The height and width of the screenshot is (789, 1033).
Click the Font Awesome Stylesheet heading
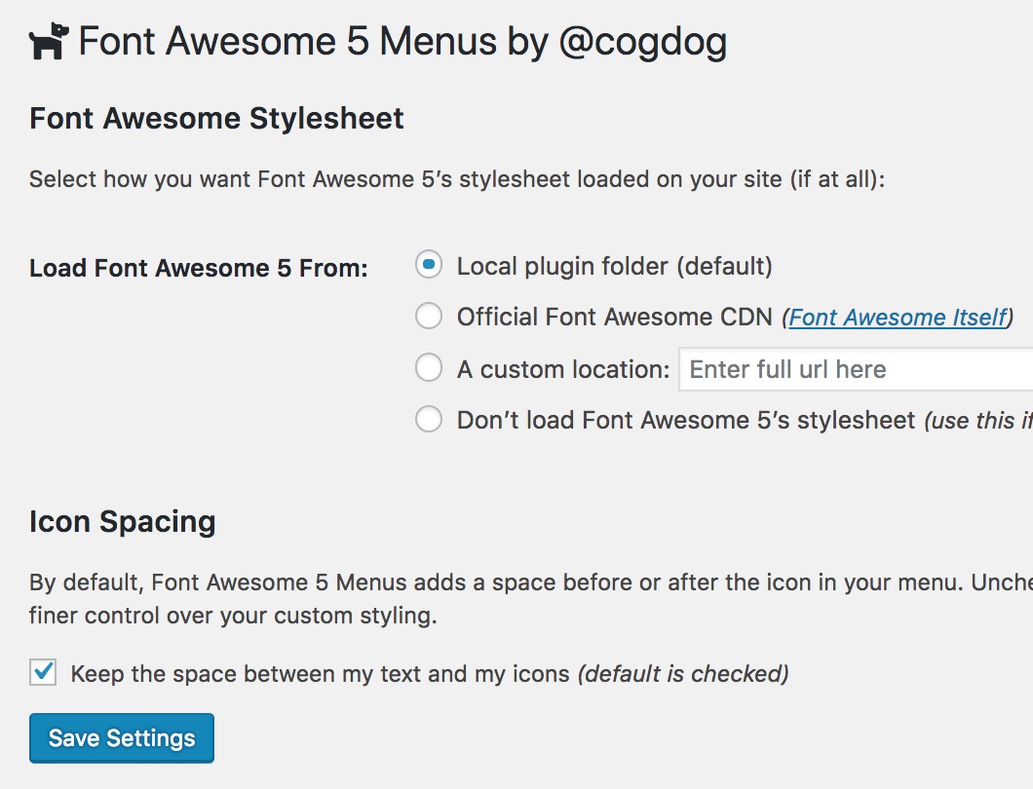(x=216, y=118)
